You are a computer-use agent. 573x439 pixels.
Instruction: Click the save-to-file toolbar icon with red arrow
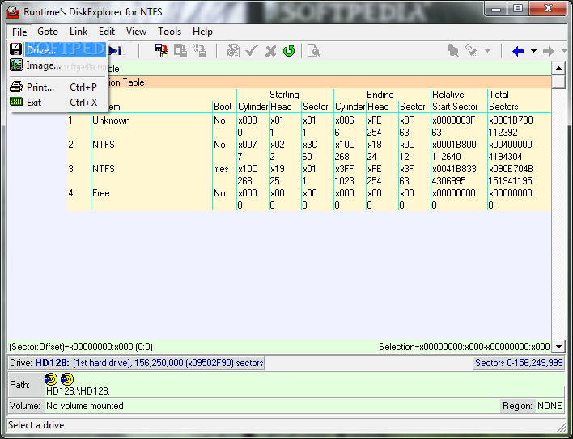click(162, 51)
